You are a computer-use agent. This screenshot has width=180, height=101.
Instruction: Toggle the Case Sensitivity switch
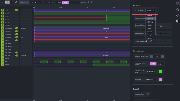tap(147, 94)
